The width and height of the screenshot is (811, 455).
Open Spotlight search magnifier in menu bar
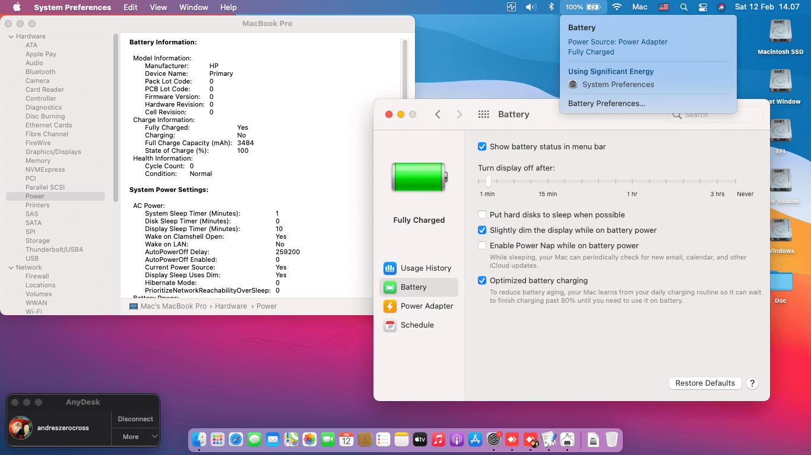tap(684, 7)
